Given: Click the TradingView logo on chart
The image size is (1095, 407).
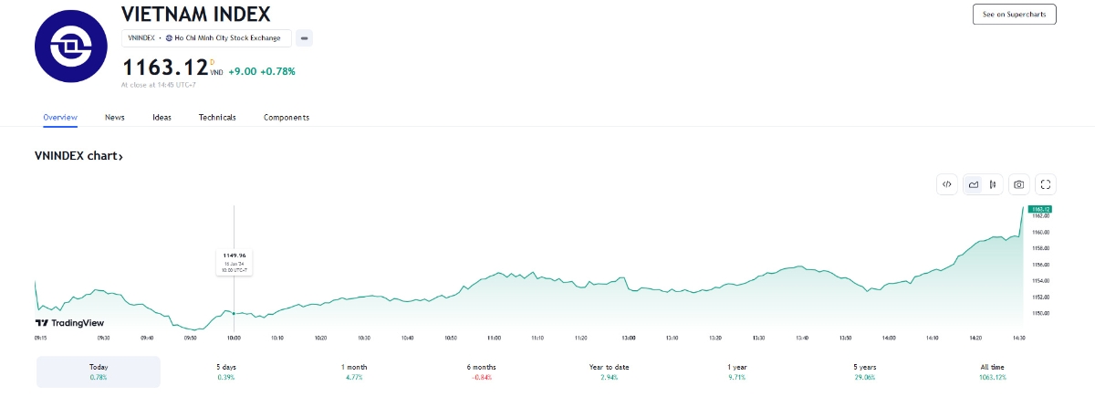Looking at the screenshot, I should click(69, 323).
